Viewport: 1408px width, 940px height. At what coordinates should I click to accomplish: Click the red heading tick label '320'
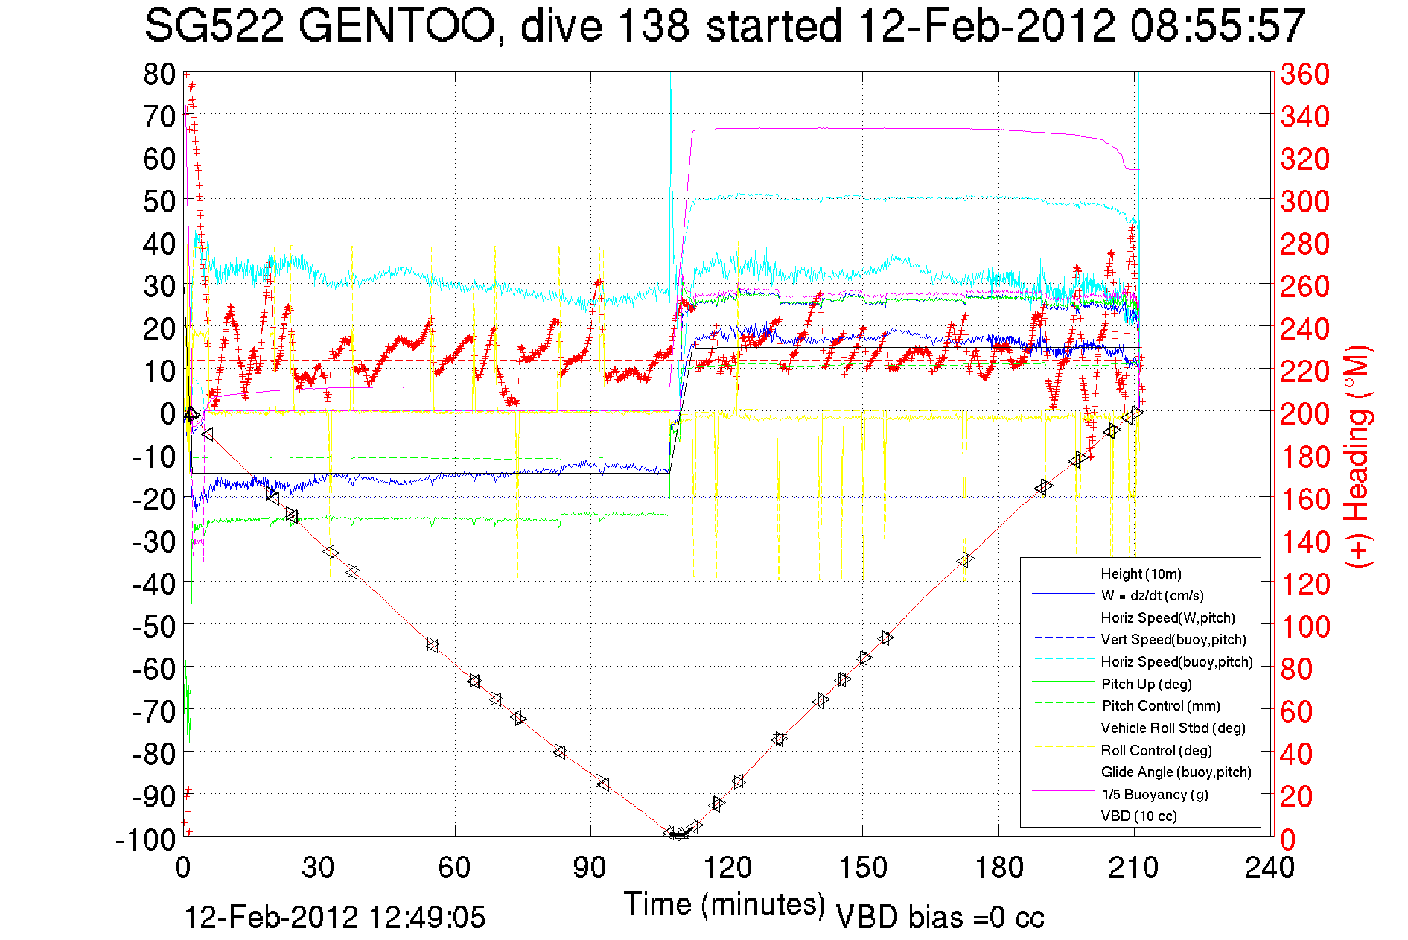tap(1305, 159)
